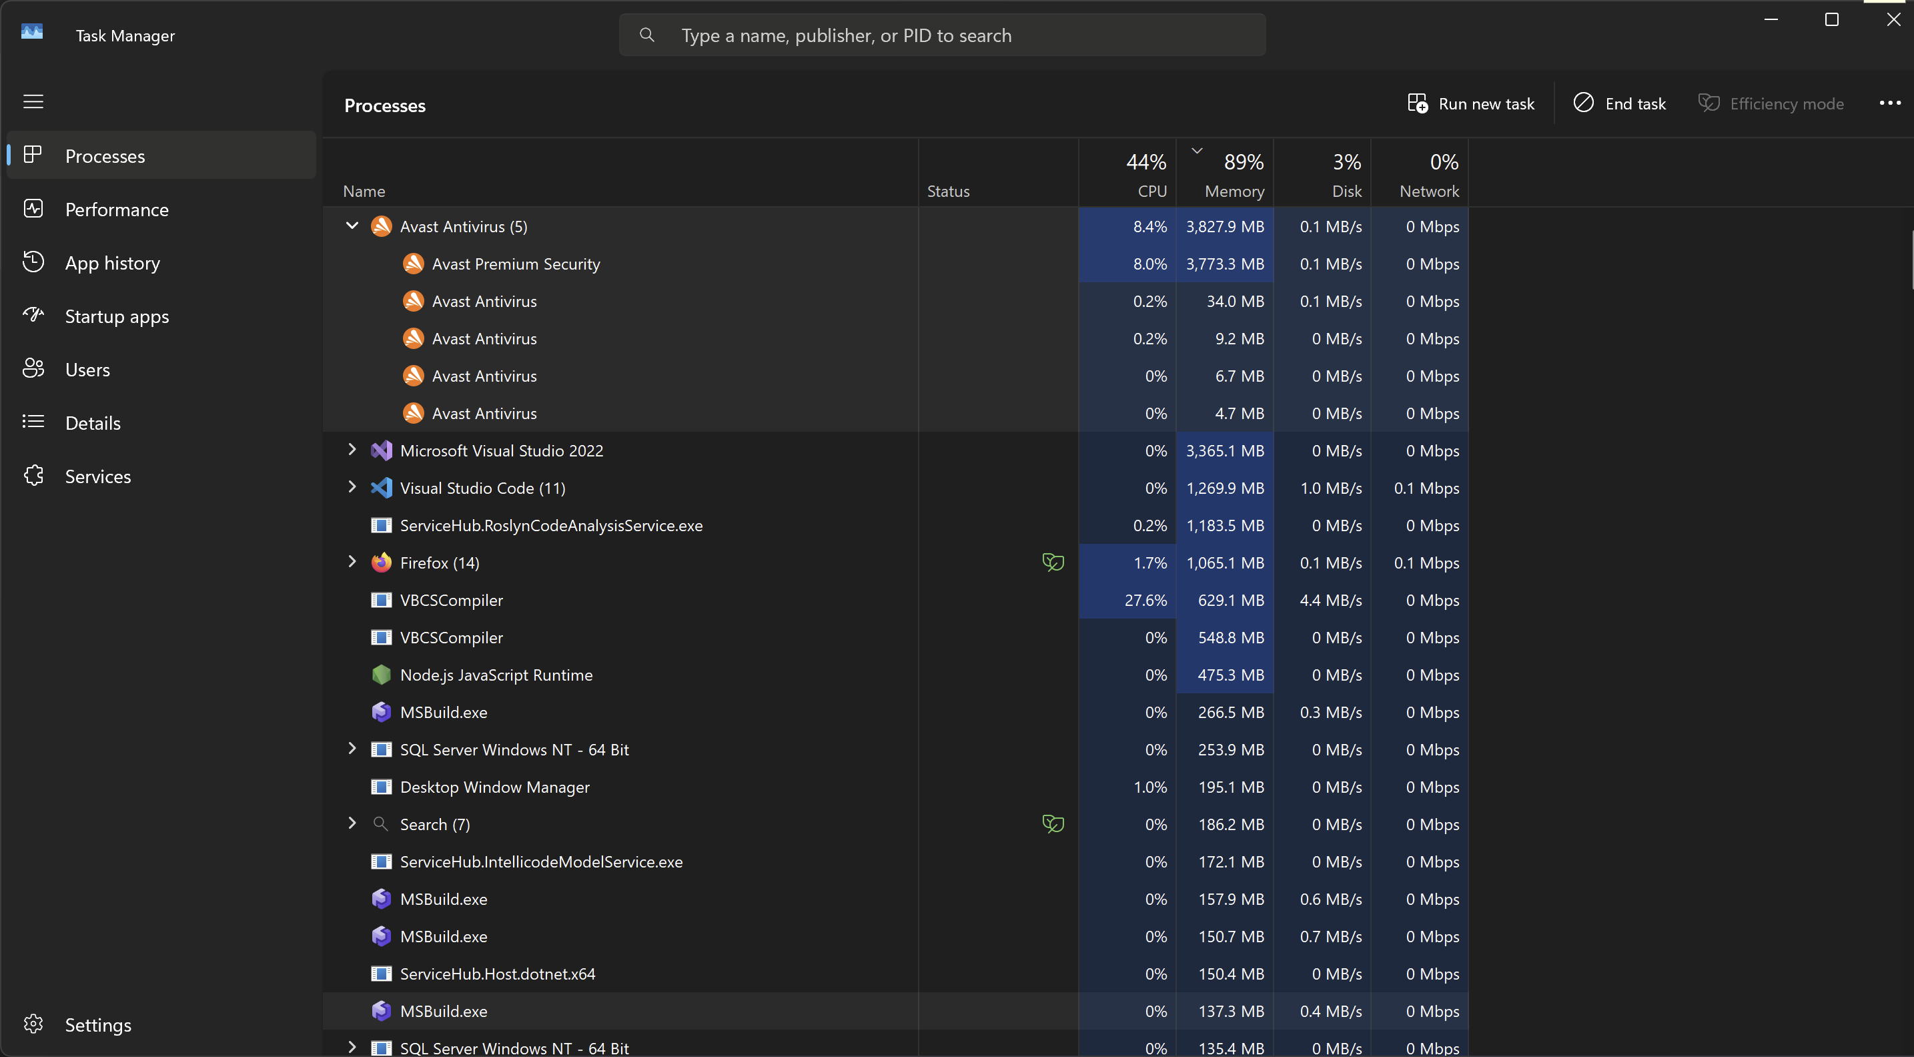This screenshot has height=1057, width=1914.
Task: Select the Avast Antivirus row using 6.7 MB
Action: tap(895, 376)
